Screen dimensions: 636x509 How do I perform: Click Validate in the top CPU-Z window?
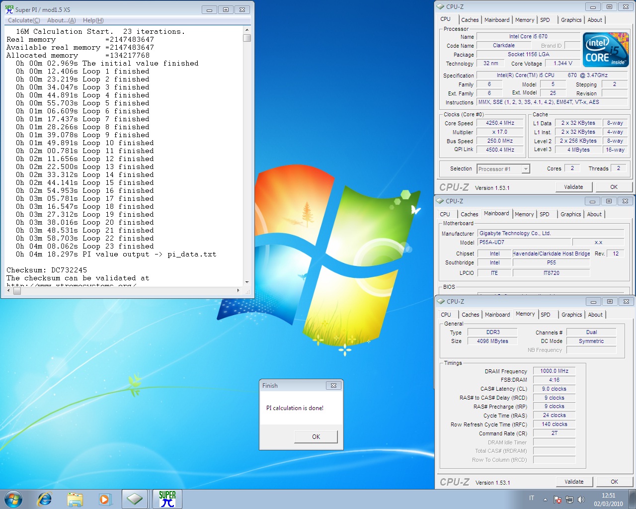click(x=573, y=187)
